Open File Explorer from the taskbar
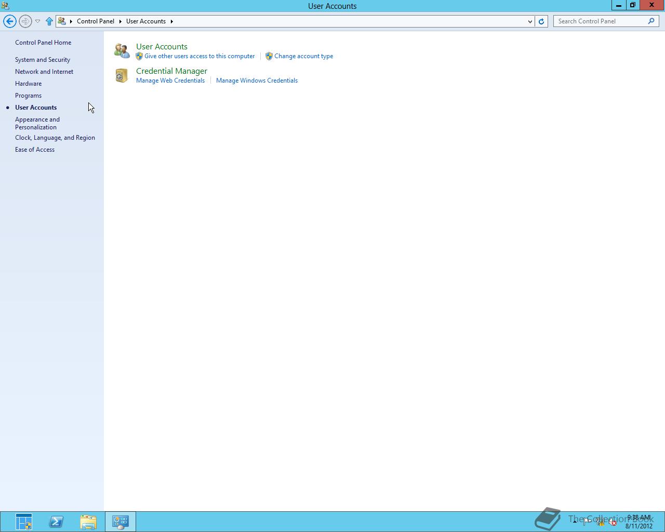Screen dimensions: 665x532 88,522
